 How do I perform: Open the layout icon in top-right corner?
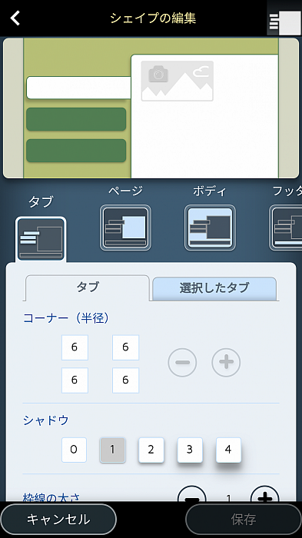coord(284,22)
